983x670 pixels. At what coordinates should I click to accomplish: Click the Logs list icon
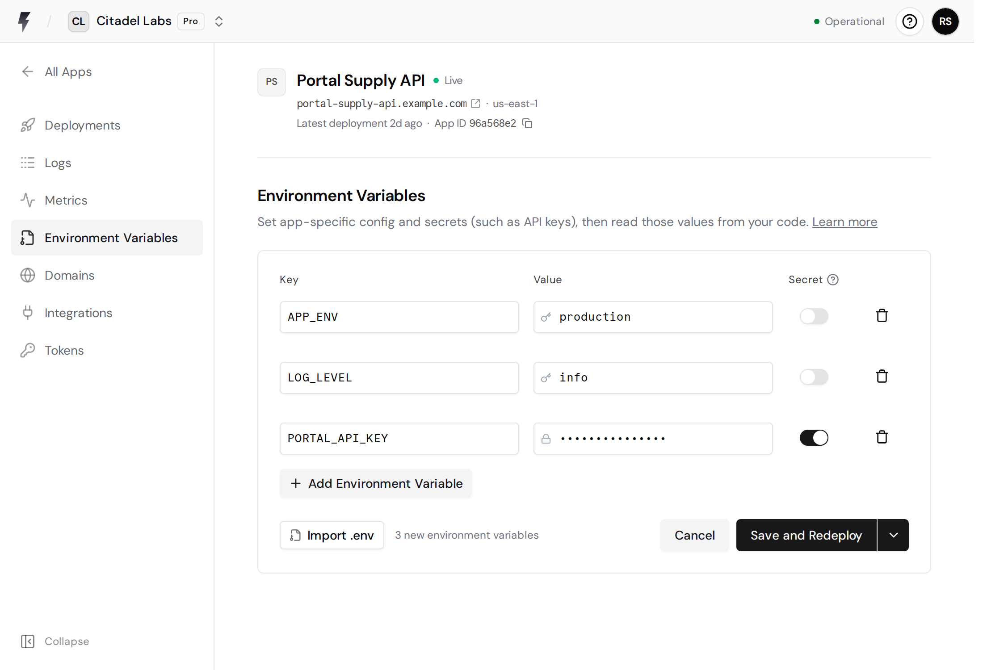28,163
